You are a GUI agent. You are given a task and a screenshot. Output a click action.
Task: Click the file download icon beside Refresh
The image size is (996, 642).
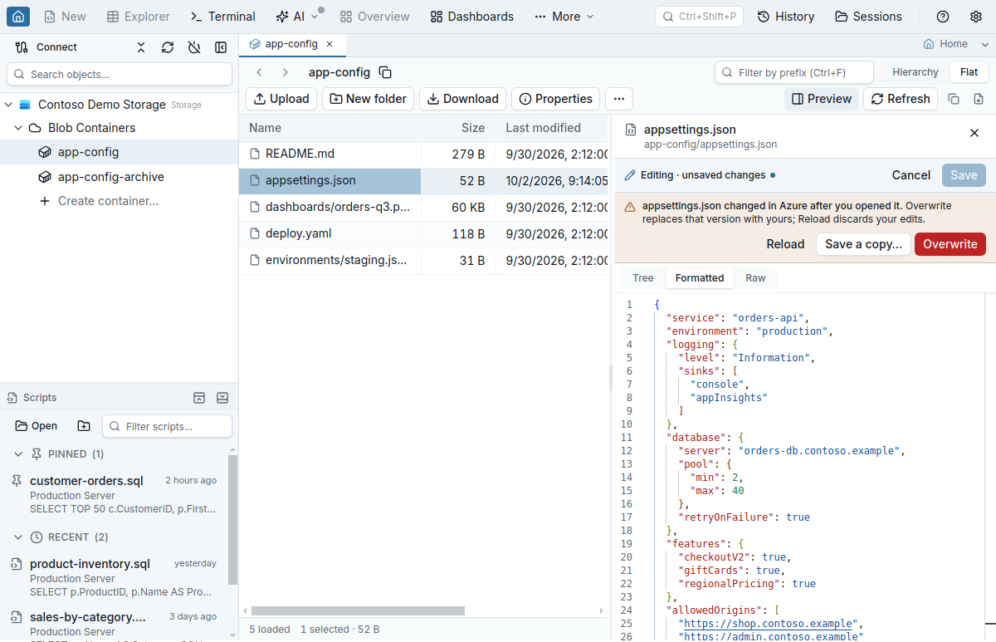pos(979,99)
